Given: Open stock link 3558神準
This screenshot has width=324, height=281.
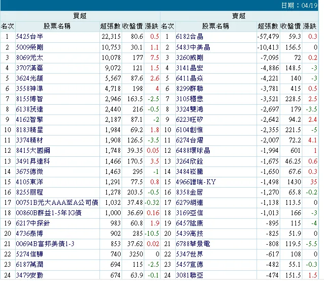Looking at the screenshot, I should click(x=30, y=88).
